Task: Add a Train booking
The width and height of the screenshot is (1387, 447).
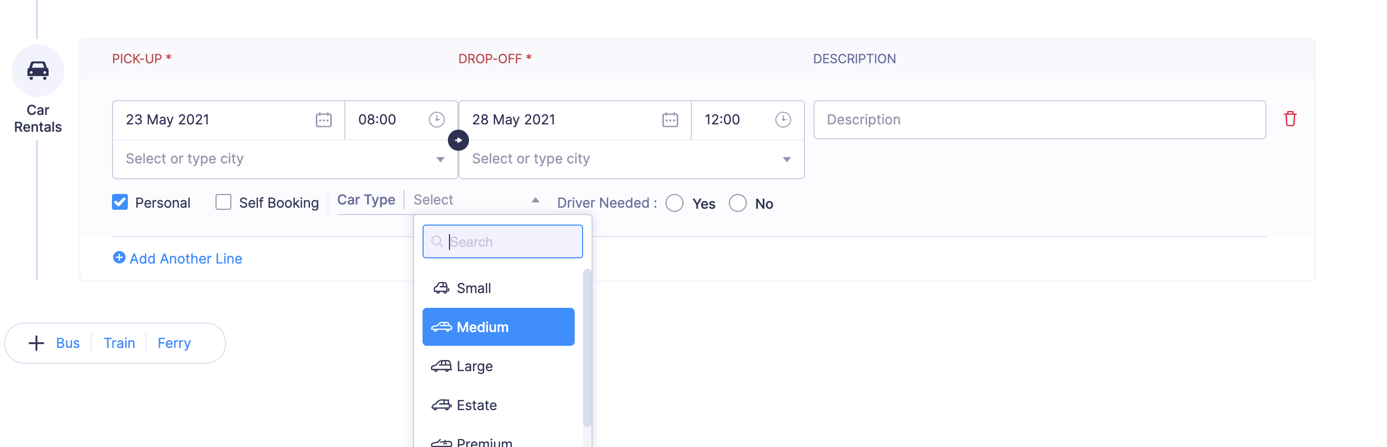Action: [119, 343]
